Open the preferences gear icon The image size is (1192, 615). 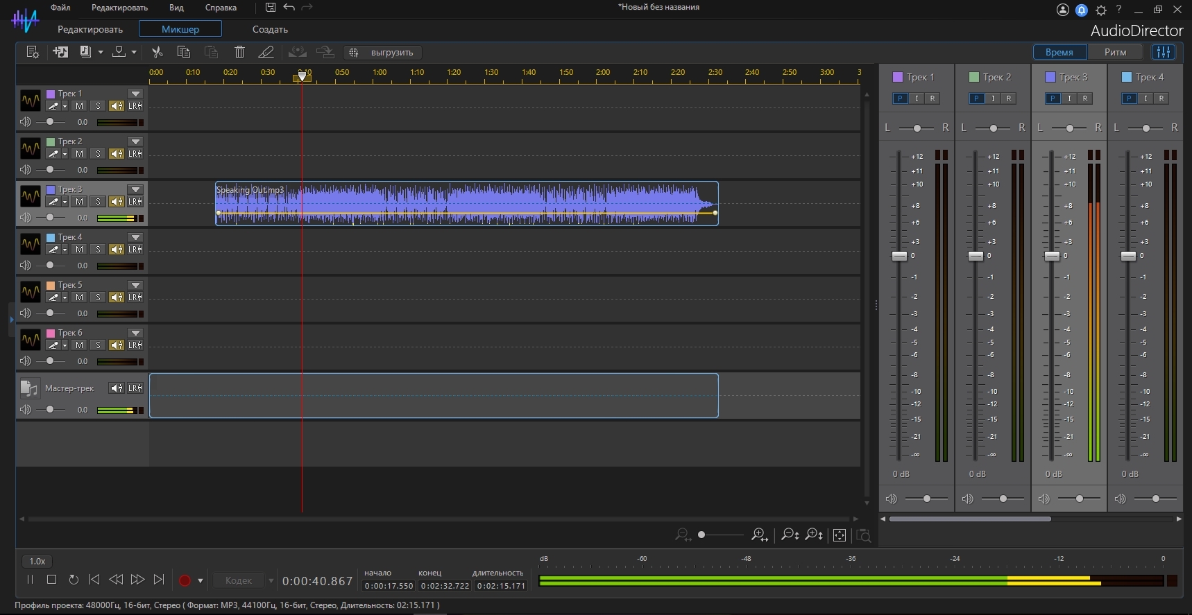click(1101, 10)
